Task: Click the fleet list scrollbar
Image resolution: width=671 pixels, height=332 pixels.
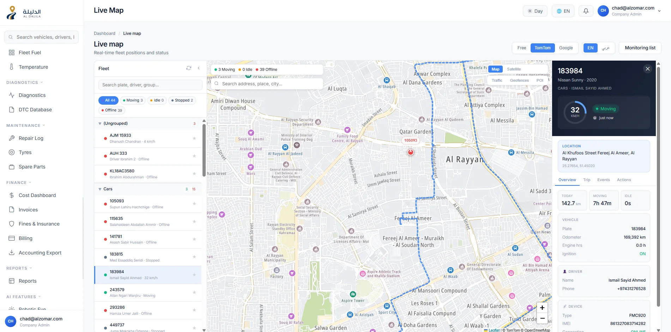Action: (x=204, y=150)
